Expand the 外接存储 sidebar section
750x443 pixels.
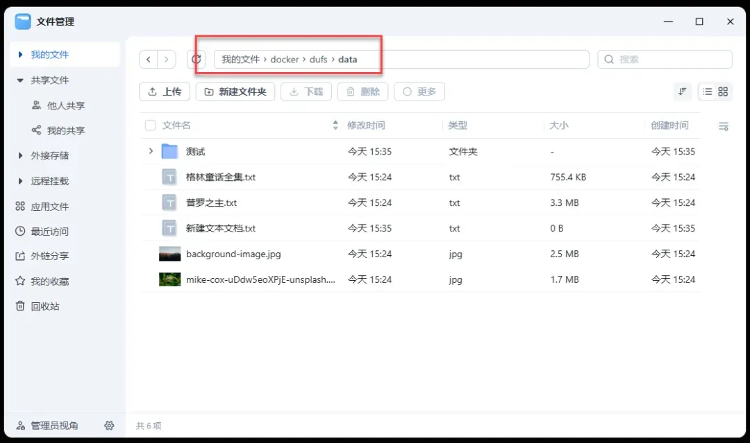click(x=20, y=156)
